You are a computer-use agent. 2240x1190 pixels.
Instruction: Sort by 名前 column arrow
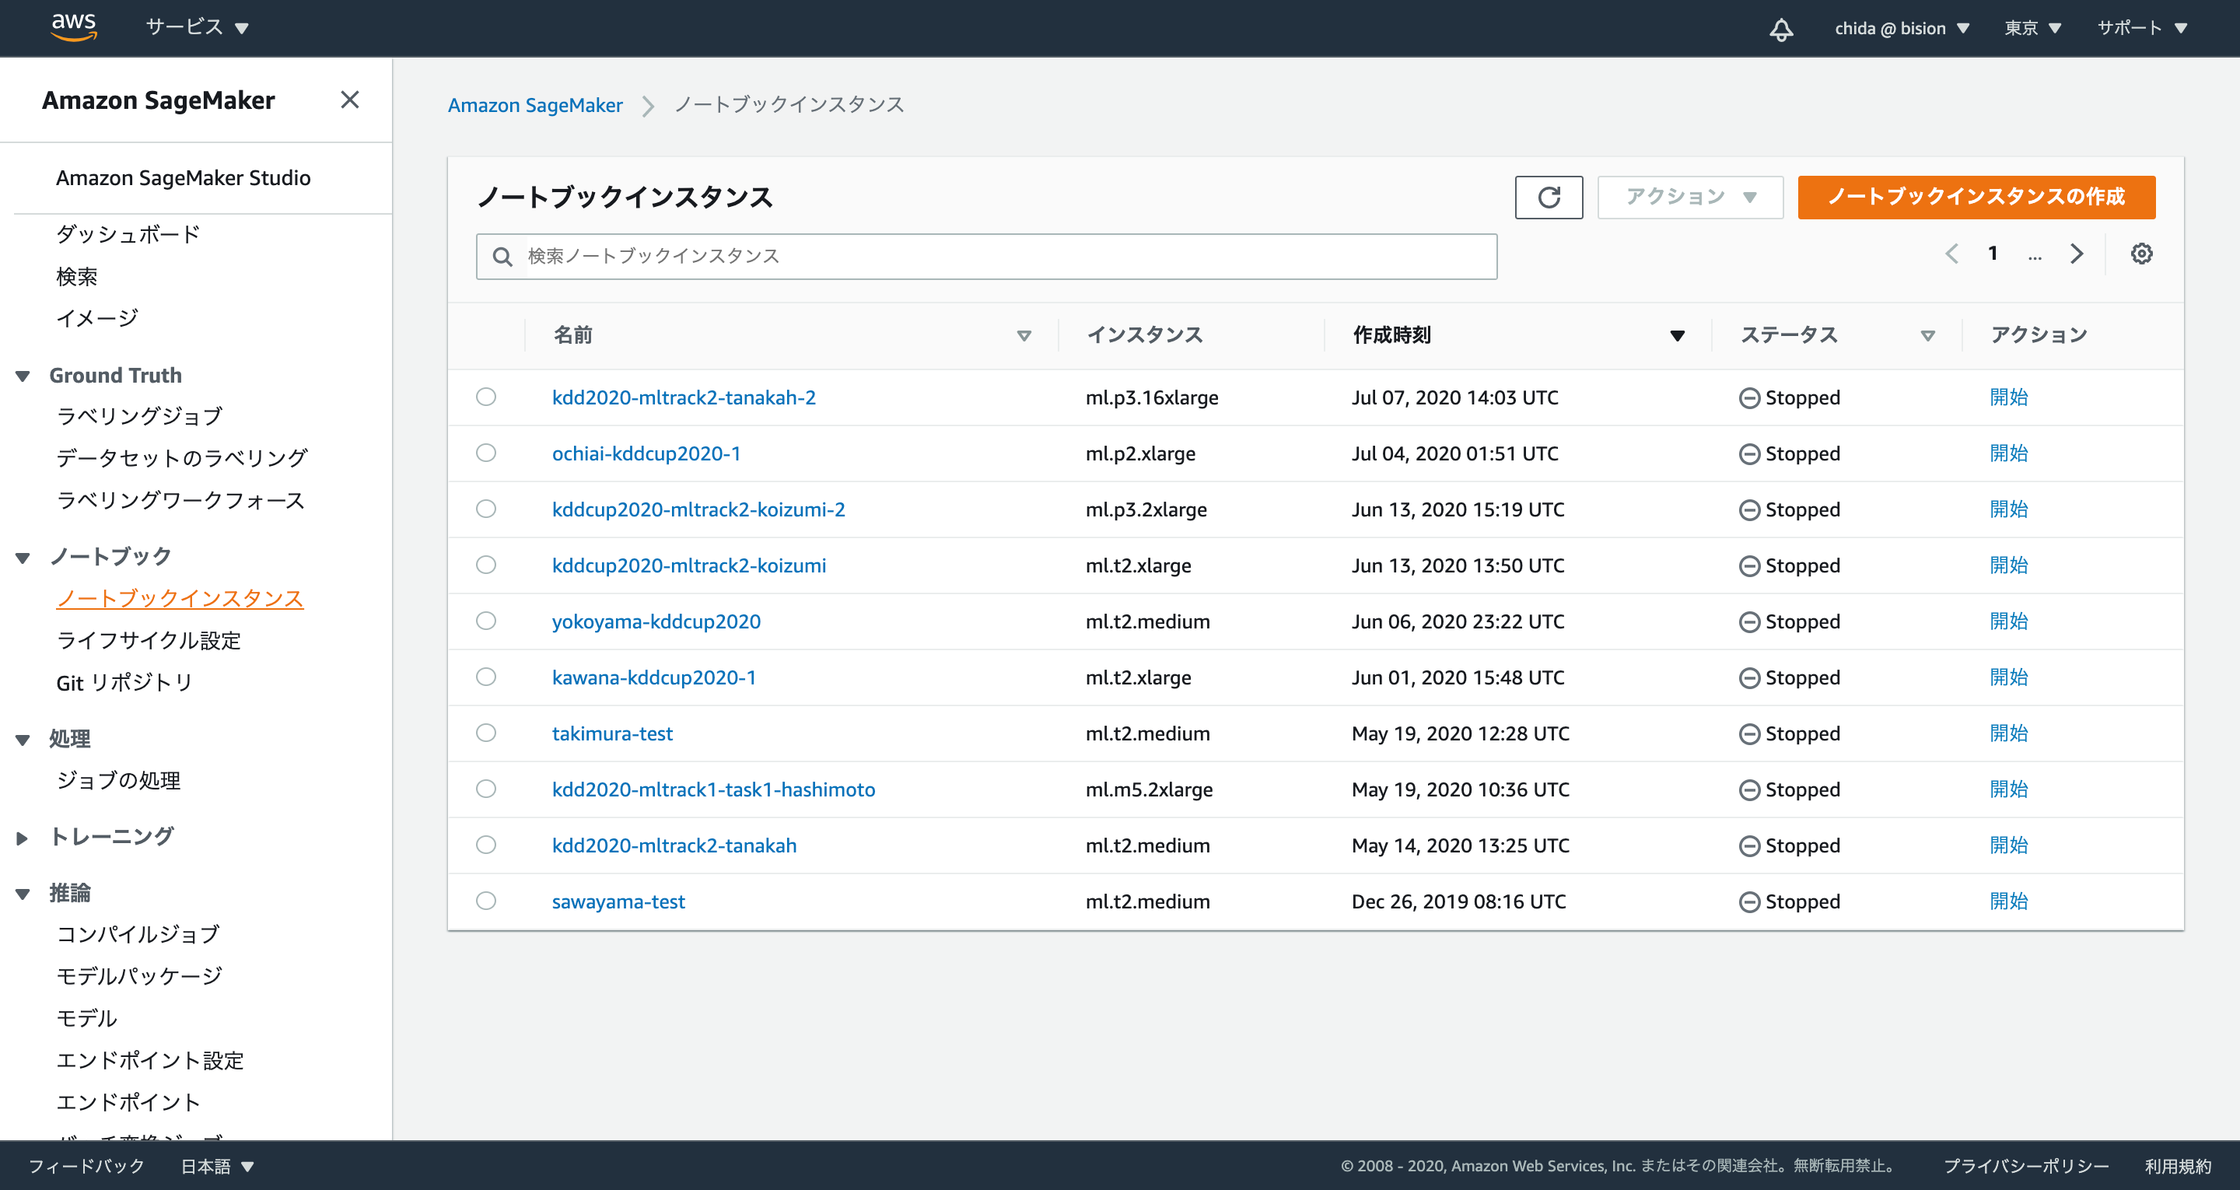[x=1024, y=336]
